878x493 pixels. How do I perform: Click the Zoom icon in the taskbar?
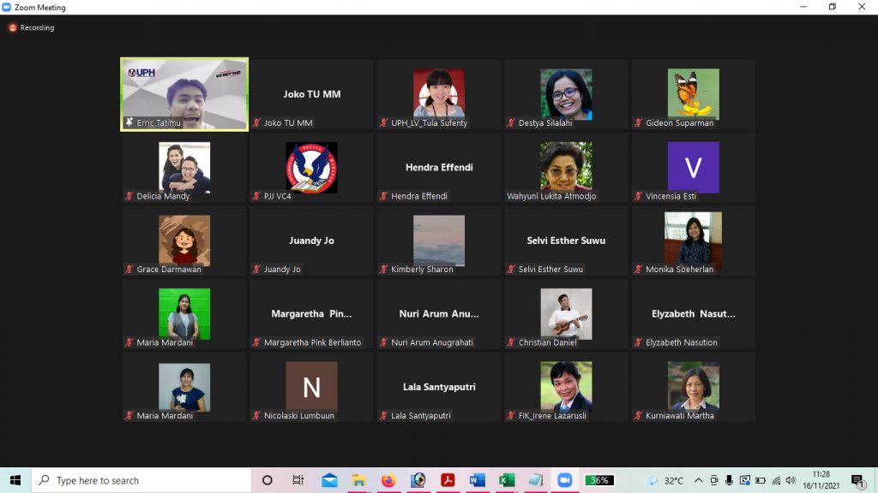(x=564, y=480)
